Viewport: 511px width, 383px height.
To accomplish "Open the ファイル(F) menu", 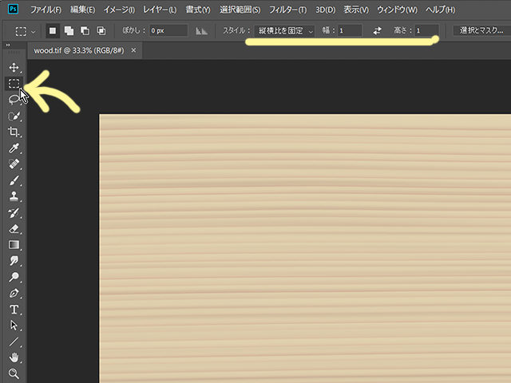I will (46, 10).
